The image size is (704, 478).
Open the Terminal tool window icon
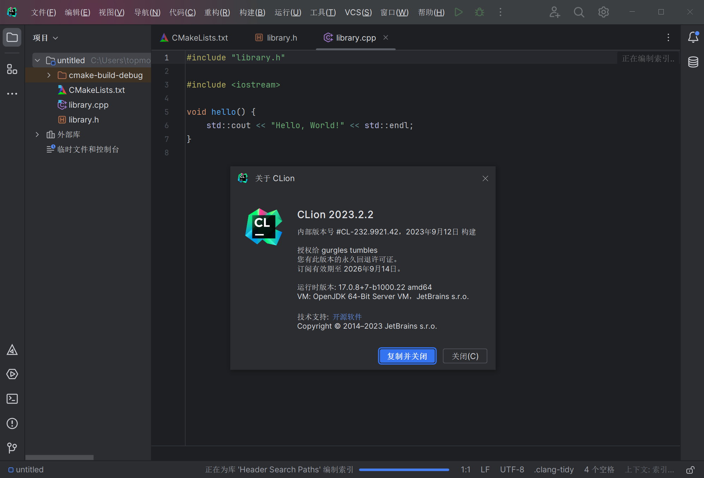point(12,399)
